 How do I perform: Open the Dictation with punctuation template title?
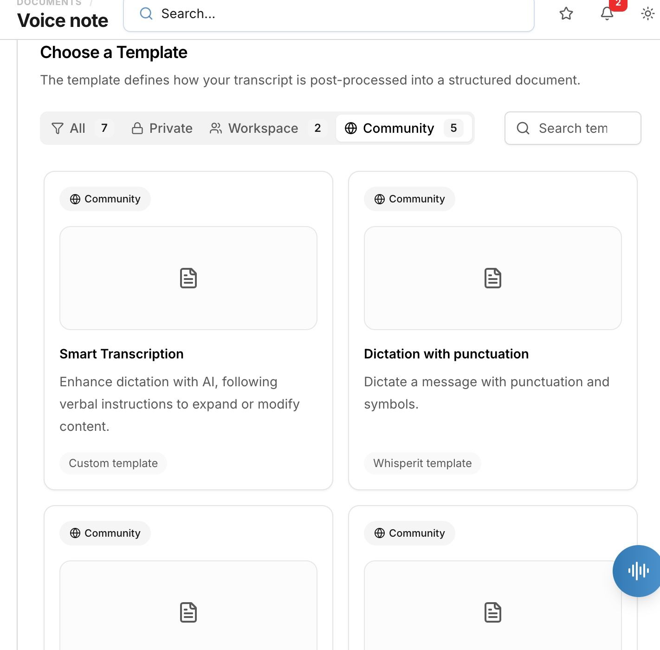click(446, 354)
